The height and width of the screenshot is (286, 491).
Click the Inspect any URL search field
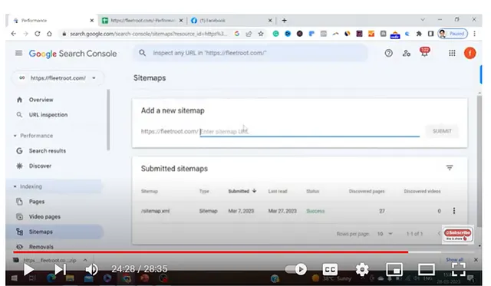point(251,53)
